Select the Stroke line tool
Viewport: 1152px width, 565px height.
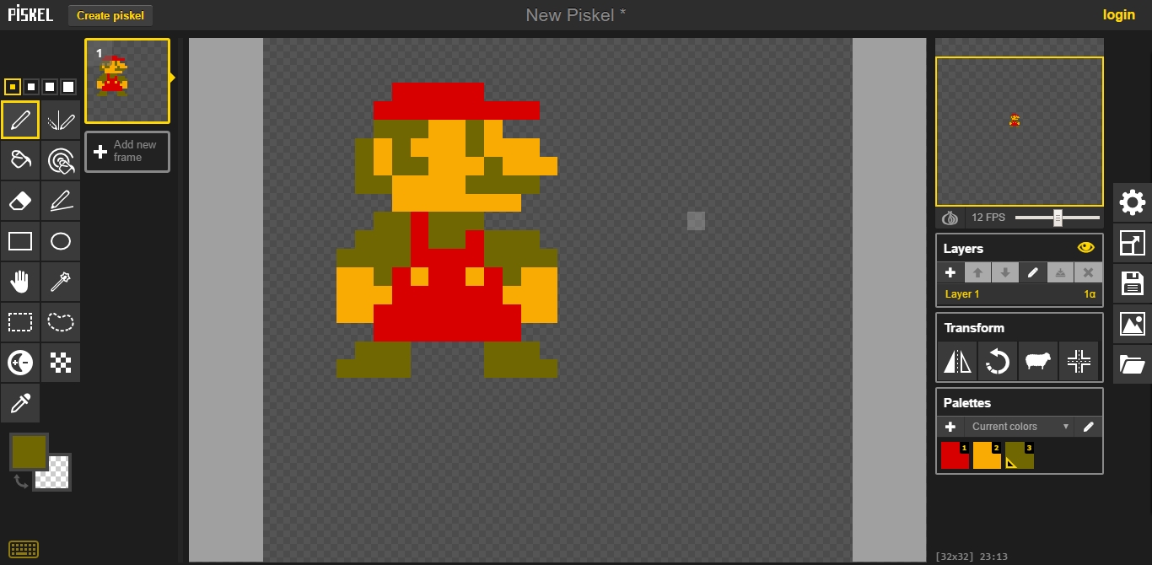click(61, 201)
